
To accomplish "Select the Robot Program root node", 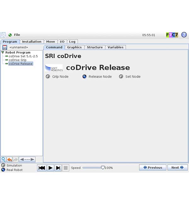I will coord(18,52).
